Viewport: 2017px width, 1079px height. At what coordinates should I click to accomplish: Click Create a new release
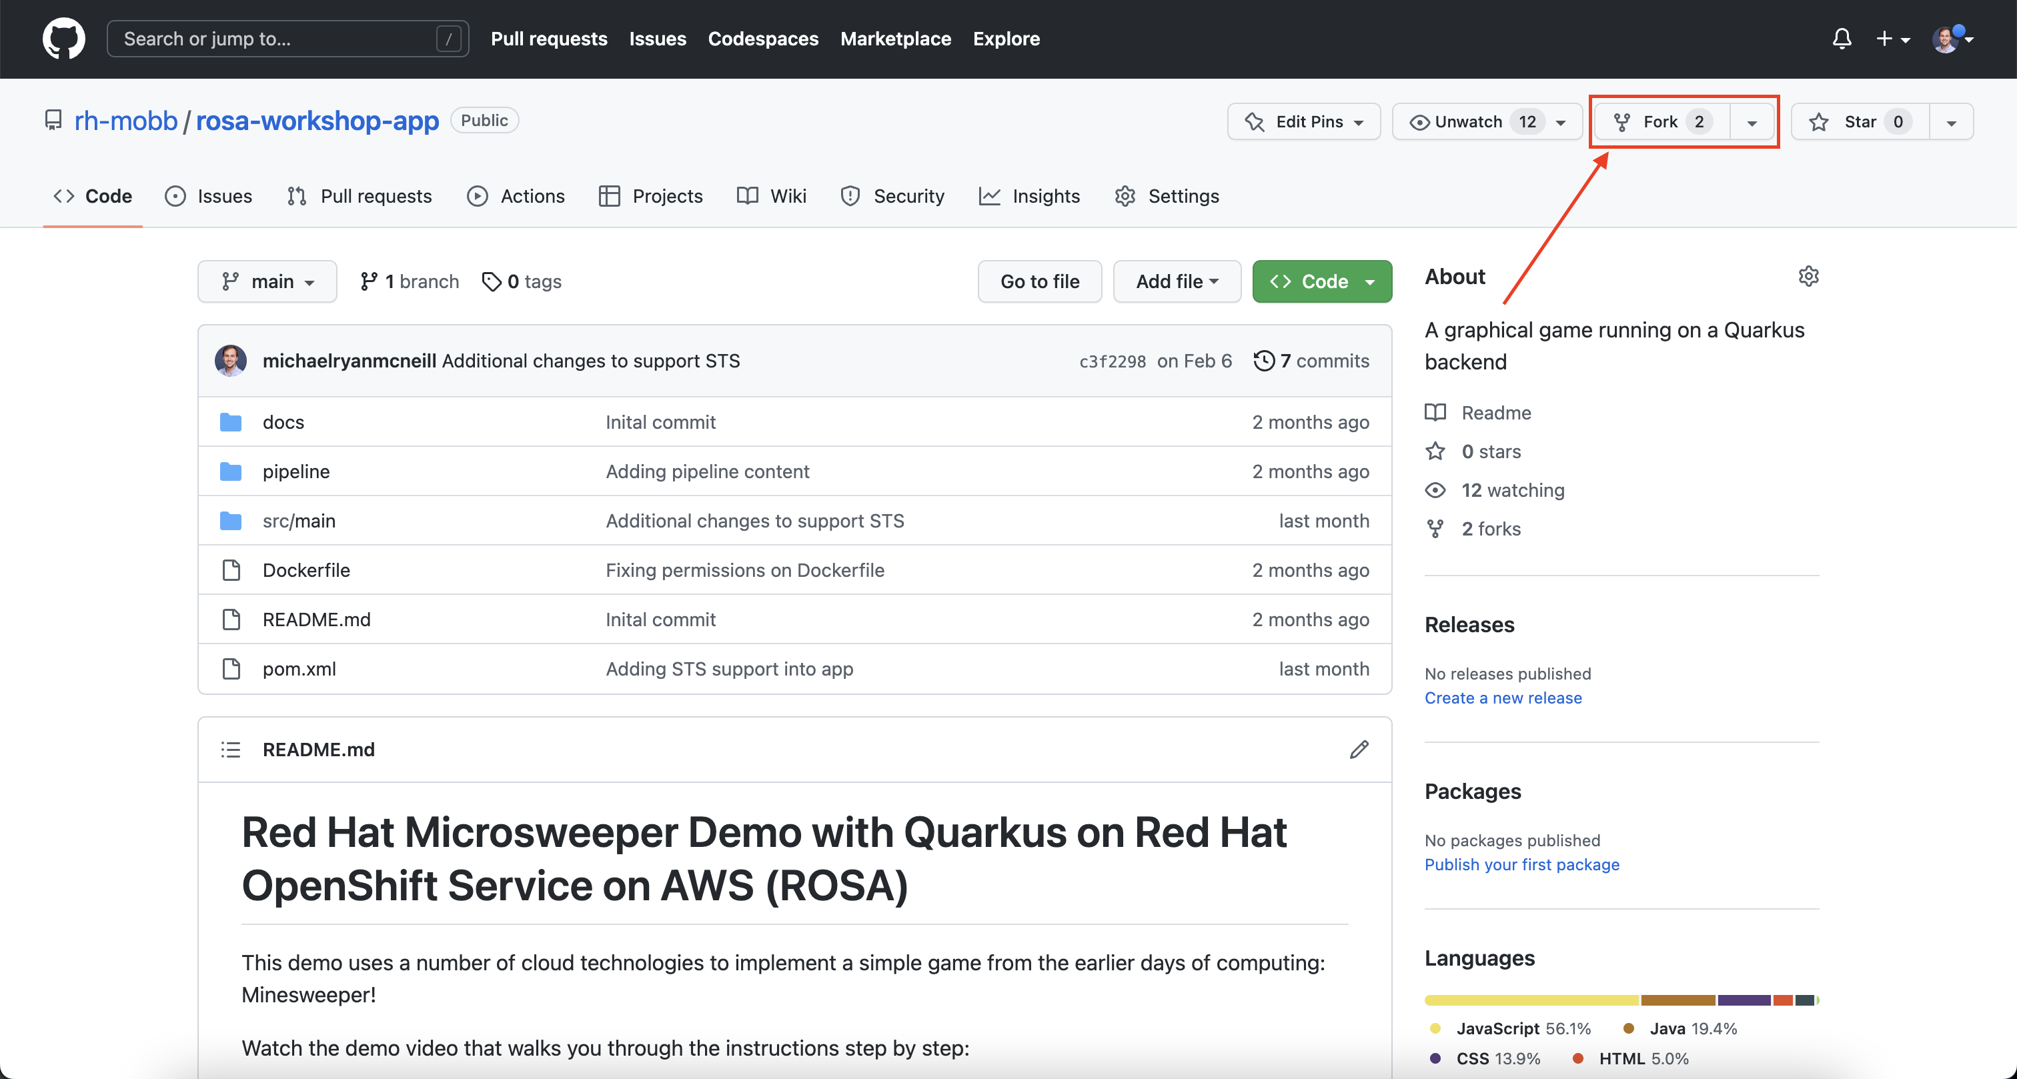(x=1503, y=698)
